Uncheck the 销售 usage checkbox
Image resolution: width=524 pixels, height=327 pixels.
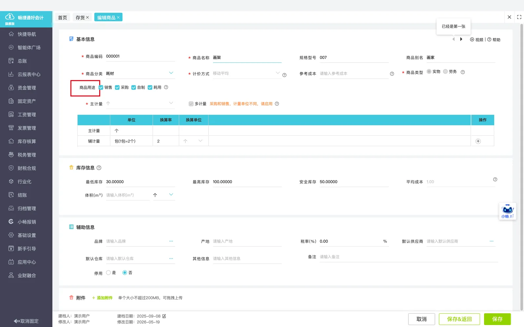tap(101, 87)
